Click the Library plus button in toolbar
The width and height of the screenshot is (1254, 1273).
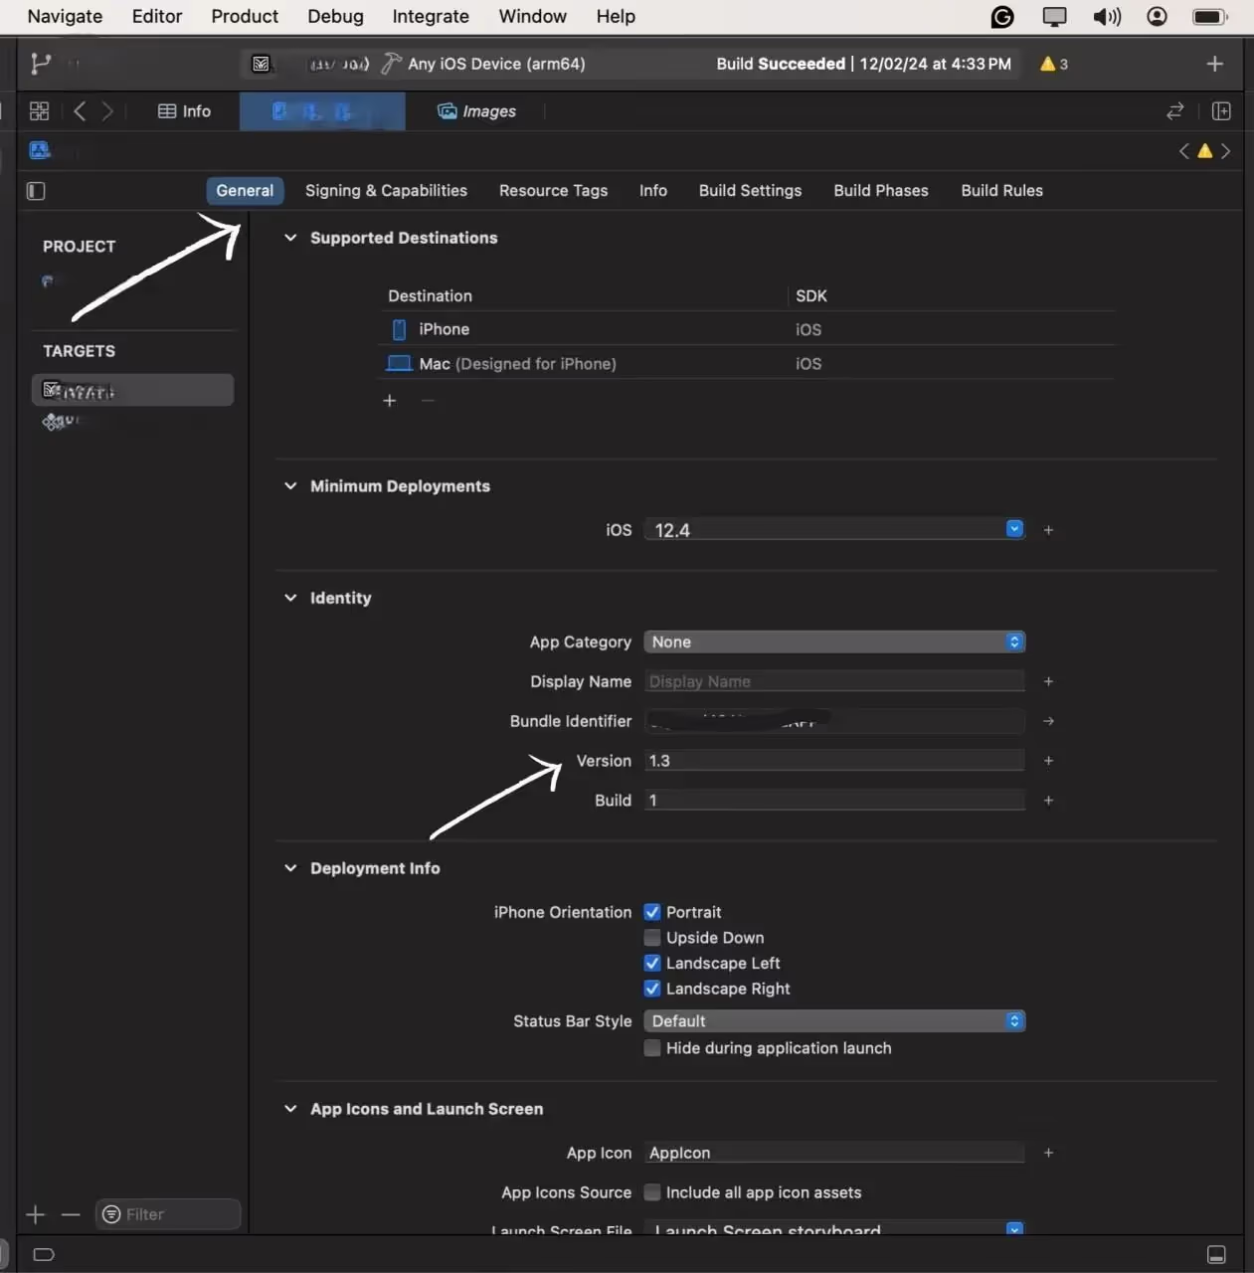[x=1214, y=64]
